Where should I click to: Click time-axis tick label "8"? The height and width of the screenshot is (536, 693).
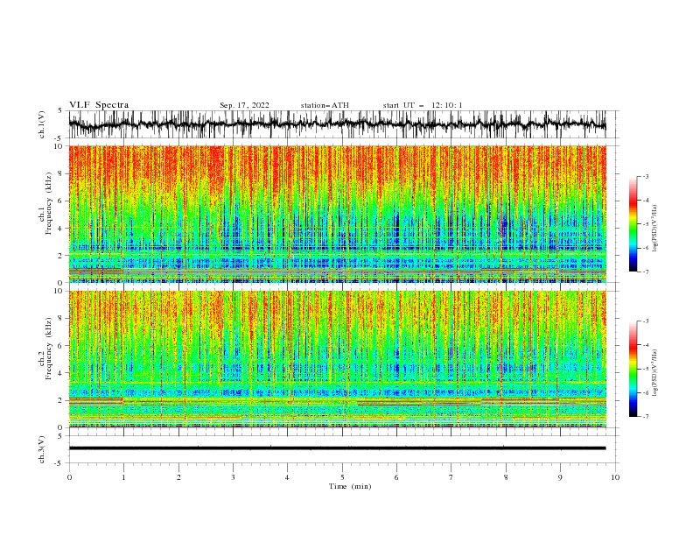click(506, 477)
